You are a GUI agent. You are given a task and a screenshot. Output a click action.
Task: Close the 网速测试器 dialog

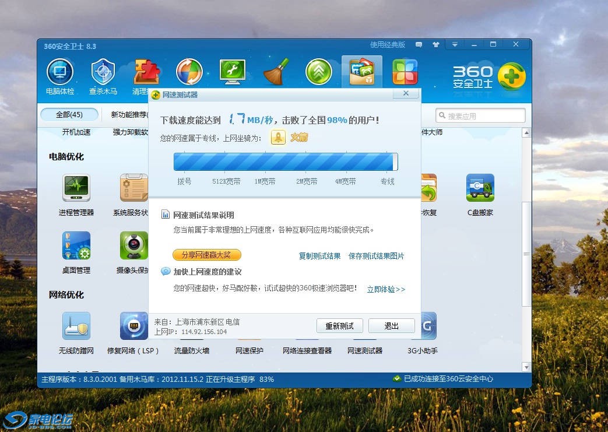(x=406, y=93)
